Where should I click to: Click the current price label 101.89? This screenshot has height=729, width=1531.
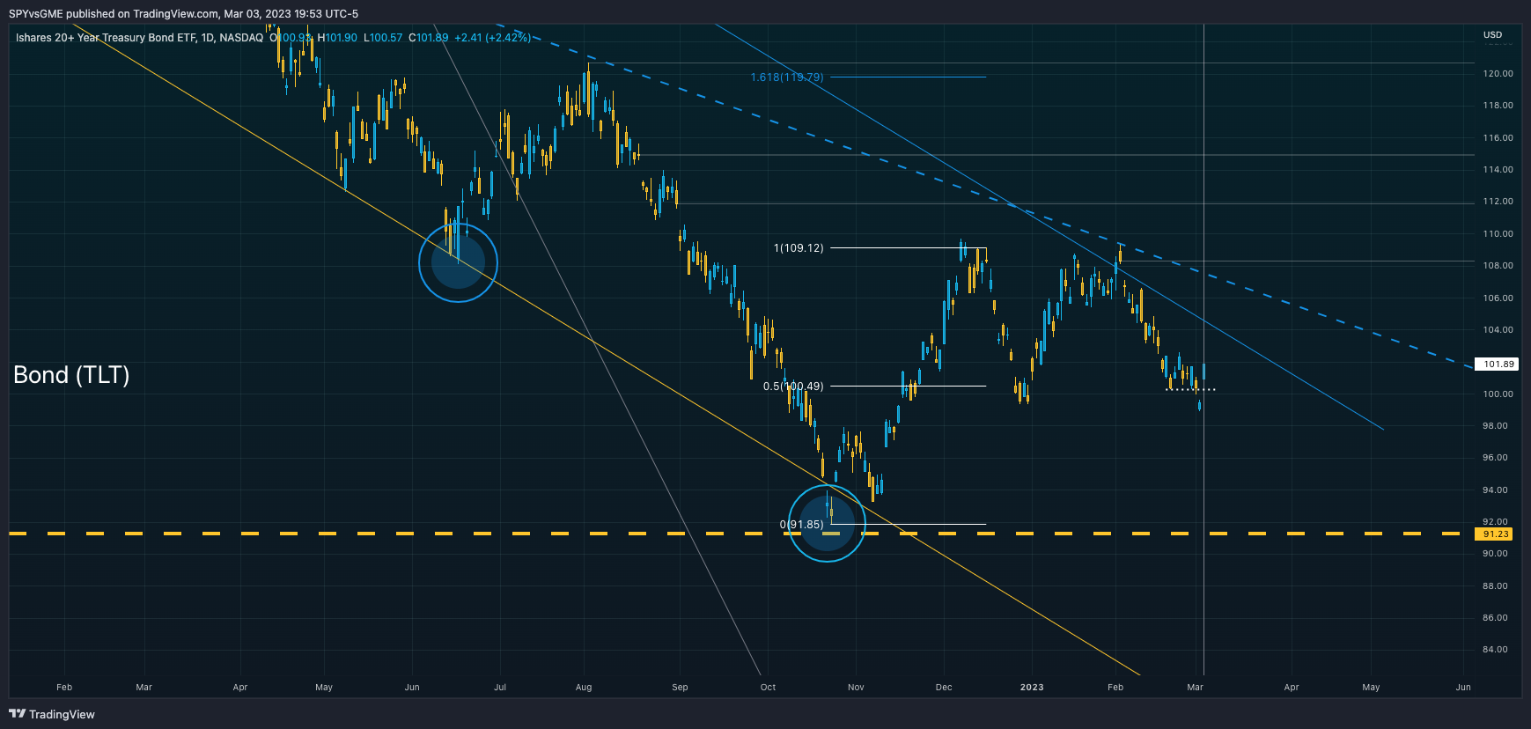[x=1498, y=364]
